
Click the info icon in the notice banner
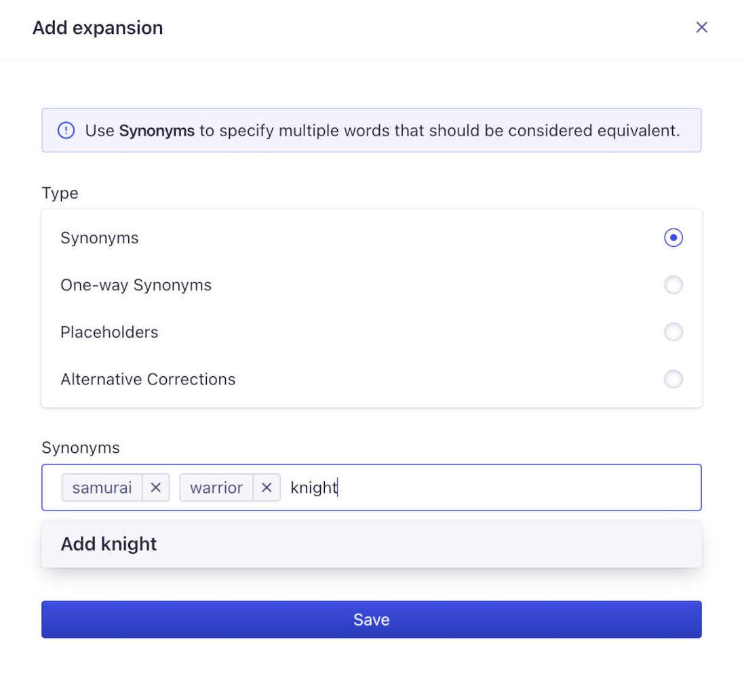pos(66,130)
